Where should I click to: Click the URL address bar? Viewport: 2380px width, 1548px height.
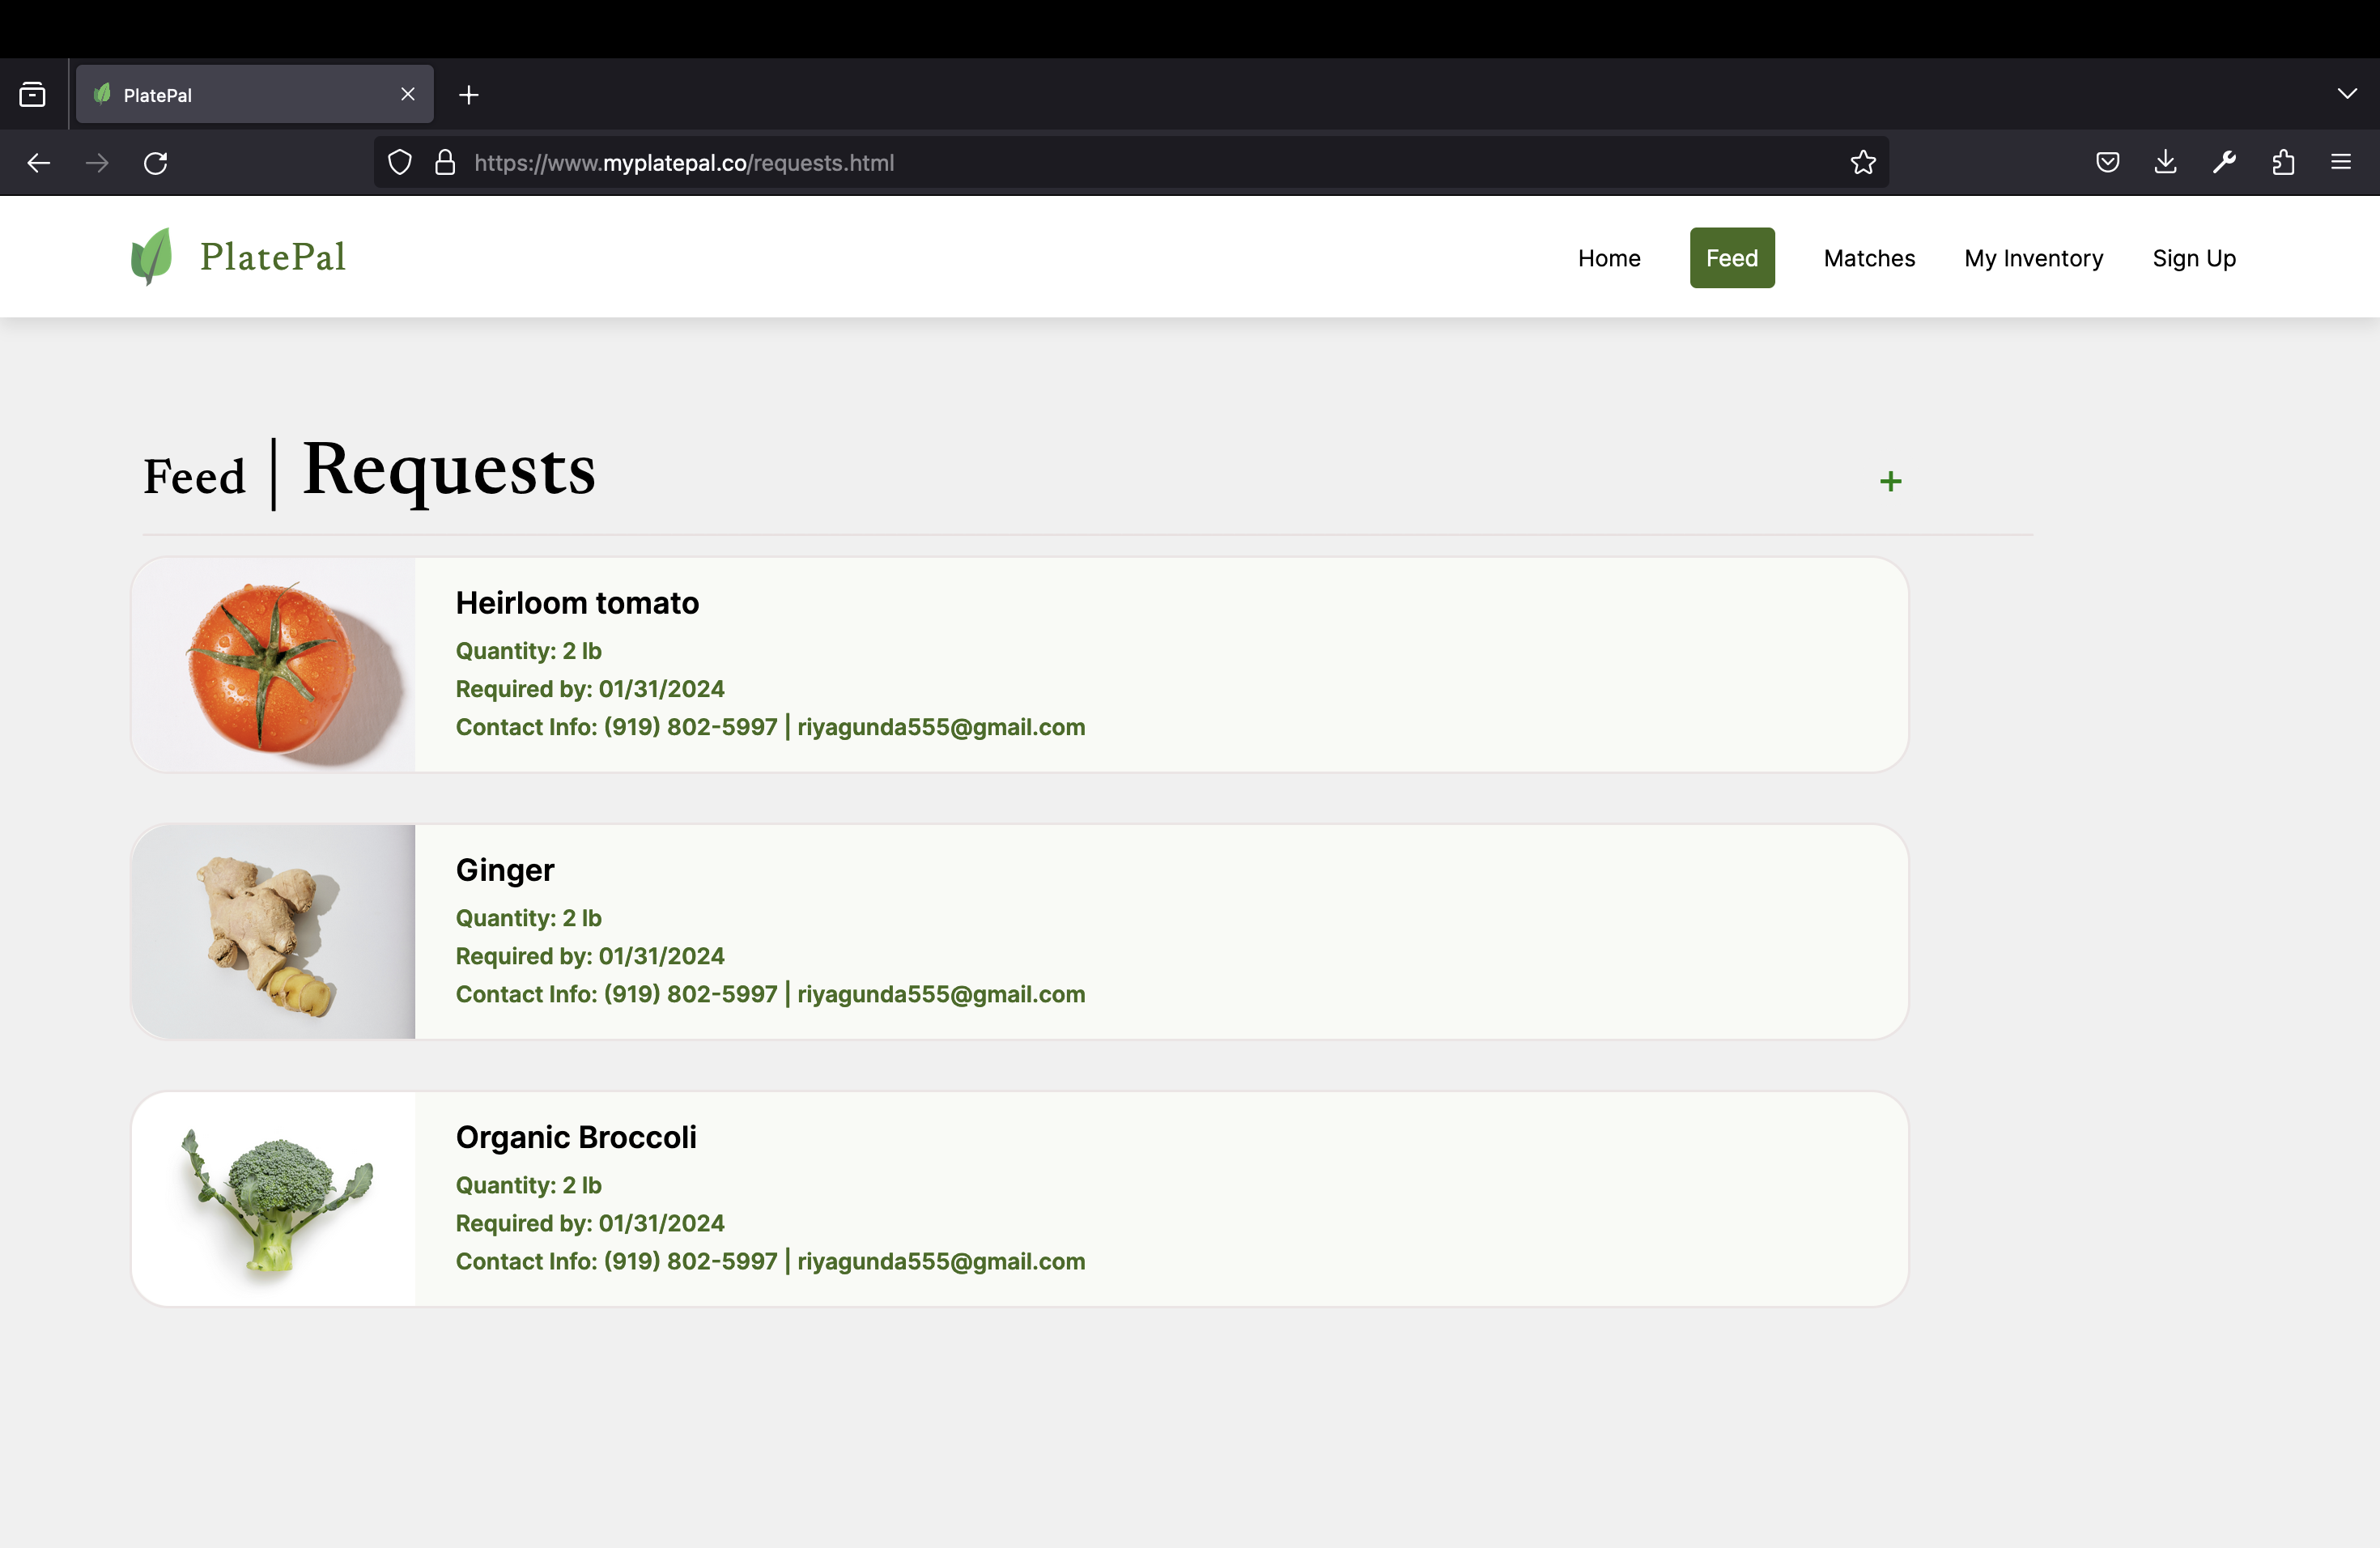click(1100, 162)
